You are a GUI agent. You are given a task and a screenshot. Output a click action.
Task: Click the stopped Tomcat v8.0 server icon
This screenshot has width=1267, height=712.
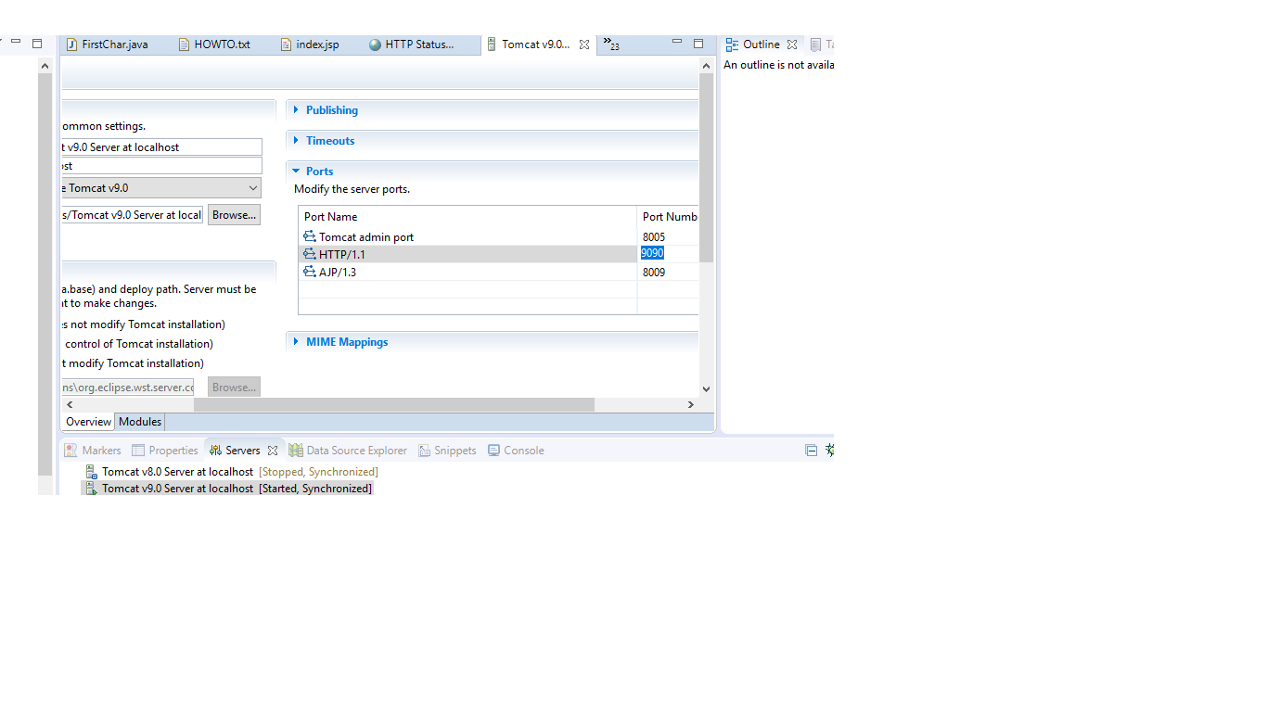coord(91,472)
